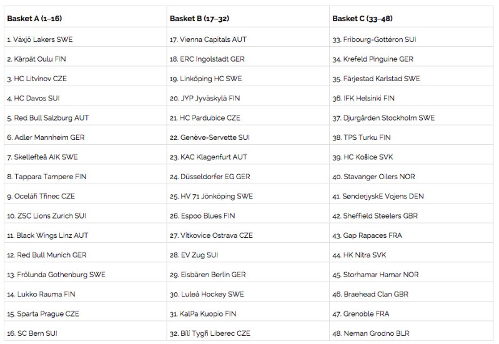This screenshot has width=499, height=344.
Task: Click Fribourg-Gottéron SUI cell
Action: pos(374,39)
